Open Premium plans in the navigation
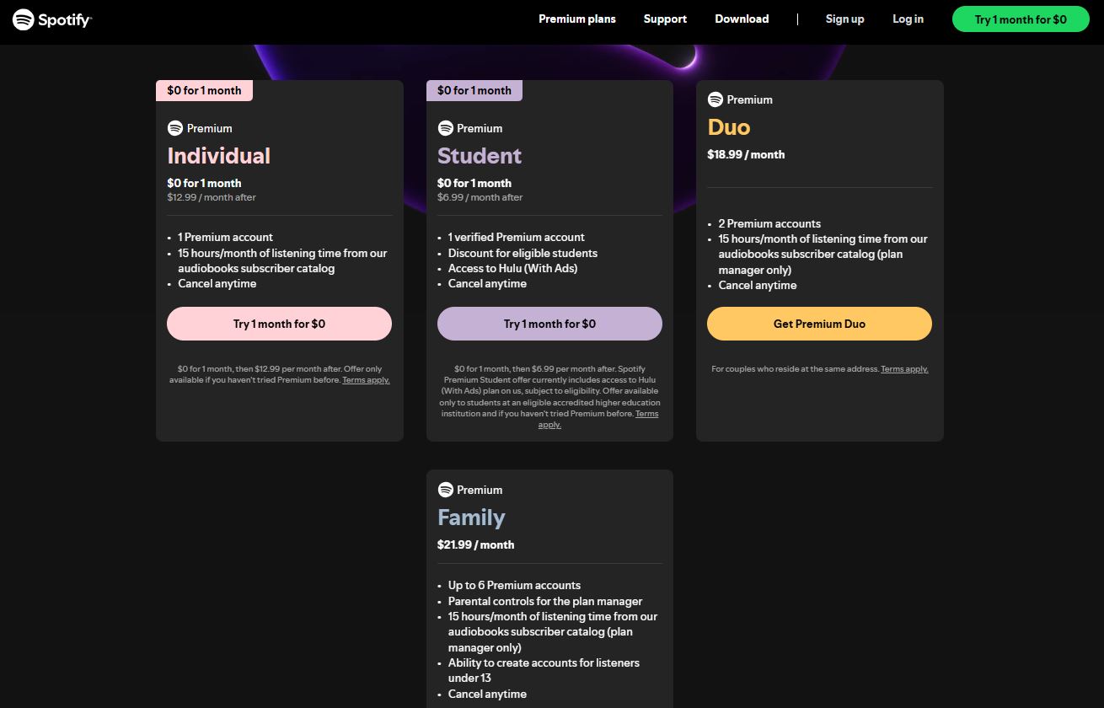Viewport: 1104px width, 708px height. click(x=577, y=19)
